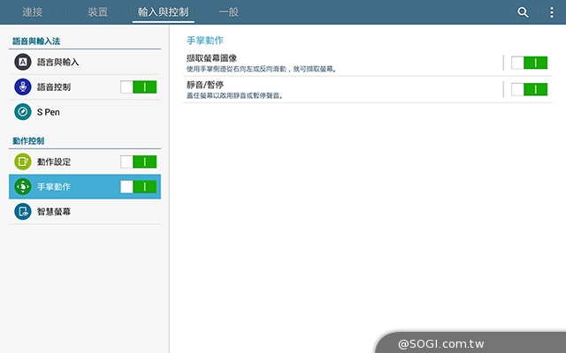Switch to the 連接 tab
The image size is (566, 353).
(33, 12)
